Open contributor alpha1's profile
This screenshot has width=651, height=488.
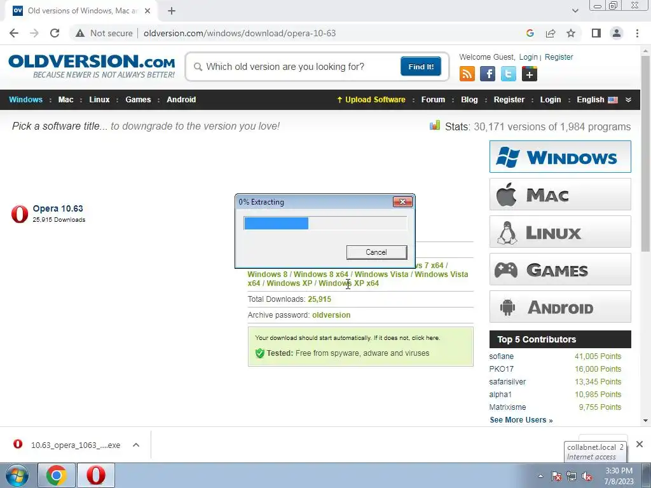(500, 394)
